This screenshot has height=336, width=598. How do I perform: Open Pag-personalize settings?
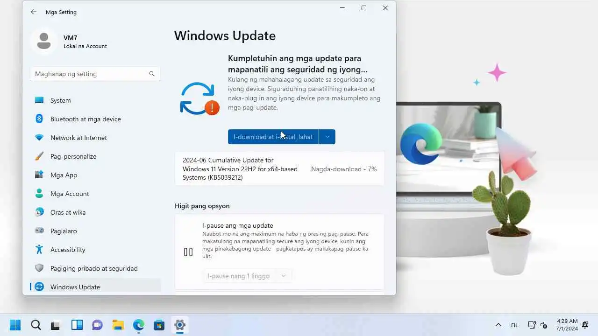click(x=95, y=156)
